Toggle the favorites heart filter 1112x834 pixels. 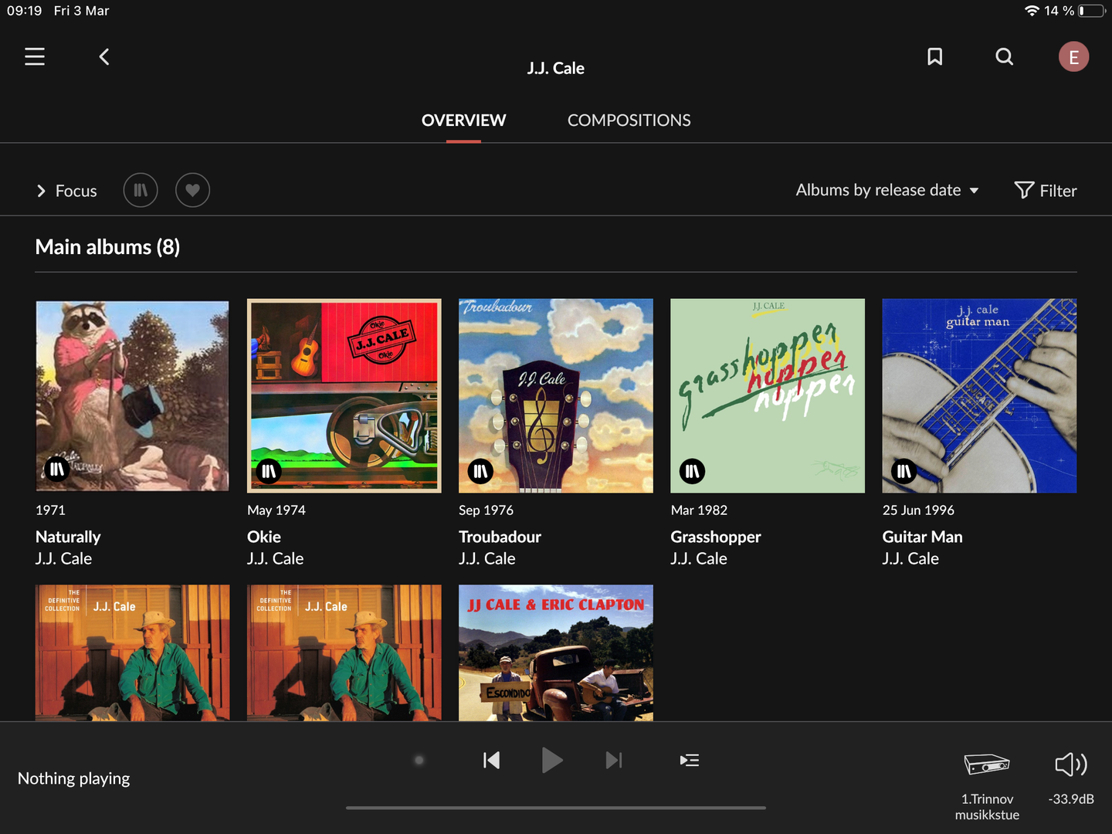[x=192, y=190]
